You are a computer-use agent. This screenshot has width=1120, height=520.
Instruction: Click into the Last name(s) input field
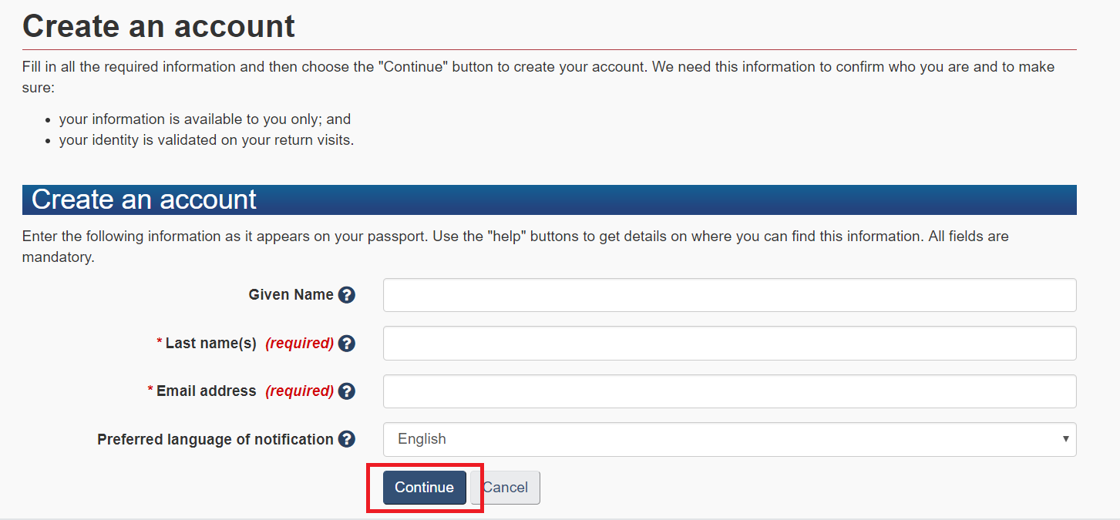(x=729, y=344)
